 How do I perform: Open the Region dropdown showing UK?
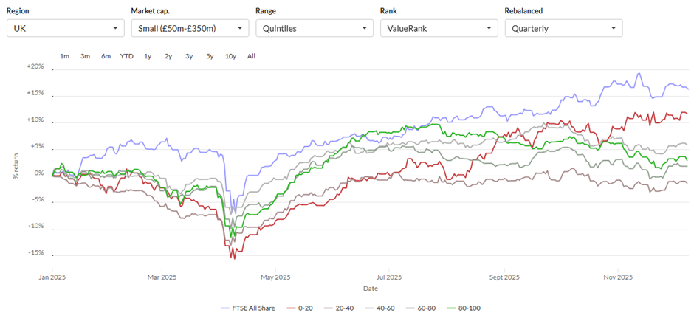[66, 28]
